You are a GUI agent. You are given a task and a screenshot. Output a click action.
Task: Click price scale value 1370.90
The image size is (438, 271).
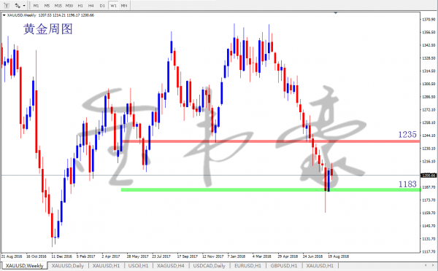click(x=429, y=20)
